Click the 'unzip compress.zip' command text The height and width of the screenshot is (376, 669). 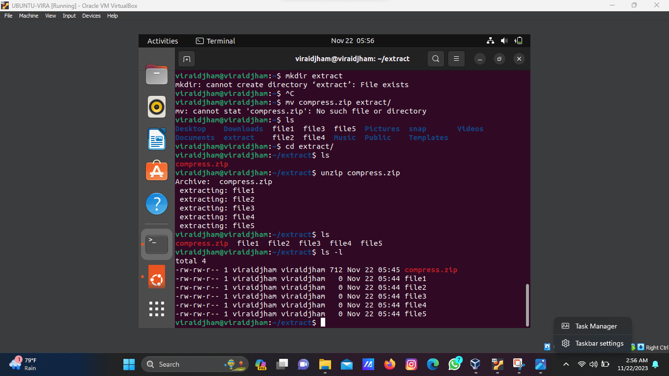click(360, 173)
